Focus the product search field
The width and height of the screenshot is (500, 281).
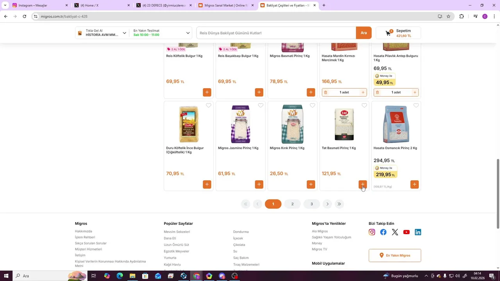tap(276, 33)
